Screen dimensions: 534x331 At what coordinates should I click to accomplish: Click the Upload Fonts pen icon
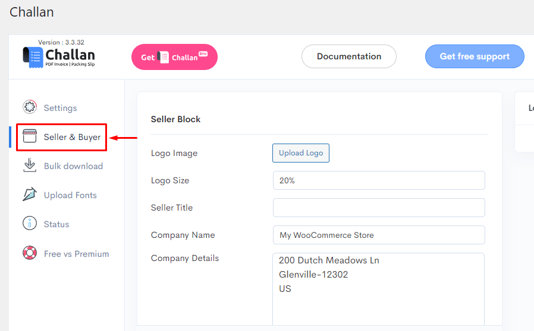(x=30, y=195)
